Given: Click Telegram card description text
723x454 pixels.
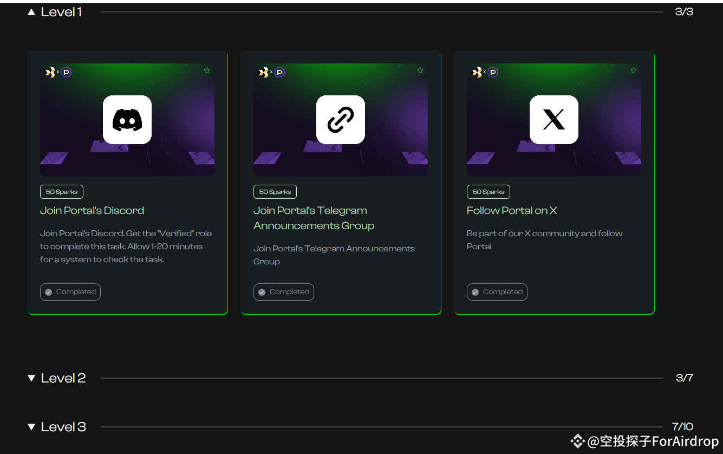Looking at the screenshot, I should coord(334,255).
